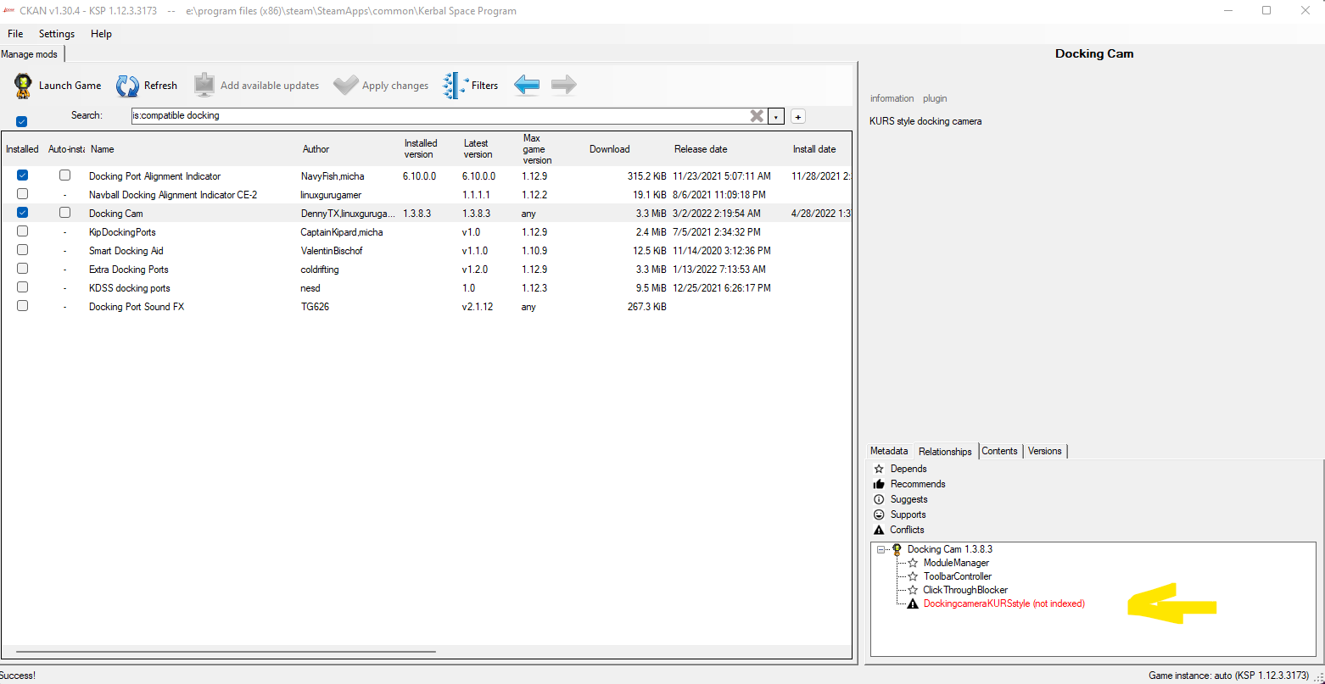The height and width of the screenshot is (684, 1325).
Task: Open the search options dropdown arrow
Action: pyautogui.click(x=774, y=115)
